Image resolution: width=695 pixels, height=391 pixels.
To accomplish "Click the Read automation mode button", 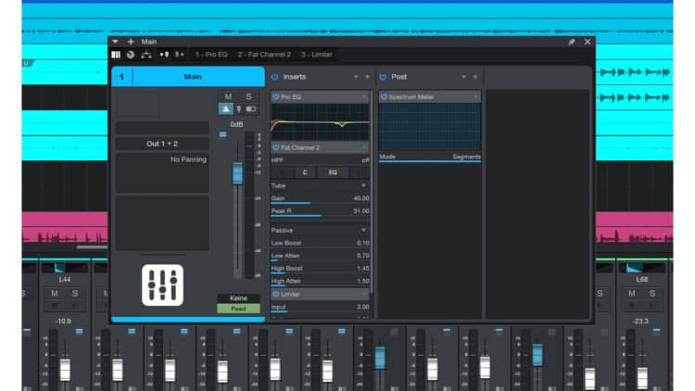I will (238, 309).
